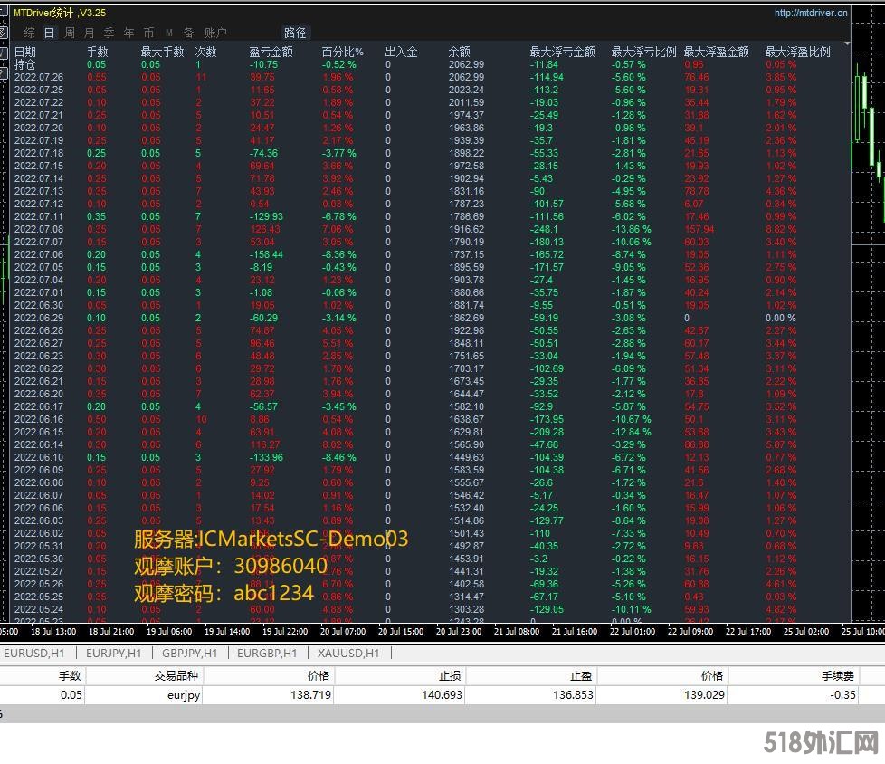Image resolution: width=885 pixels, height=764 pixels.
Task: Select the eurjpy symbol cell
Action: [184, 695]
